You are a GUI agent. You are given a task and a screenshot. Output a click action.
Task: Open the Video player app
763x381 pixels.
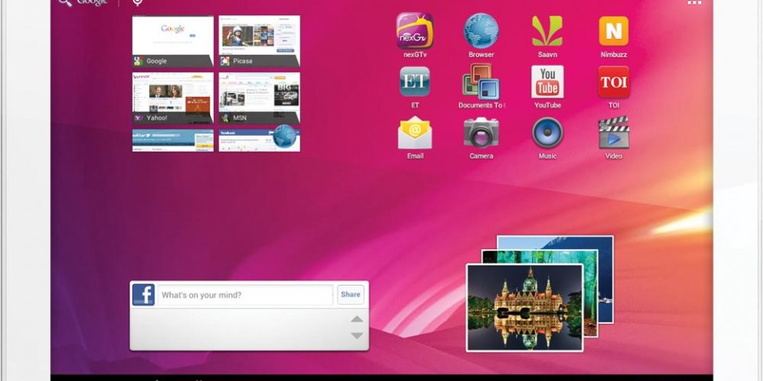(x=614, y=133)
